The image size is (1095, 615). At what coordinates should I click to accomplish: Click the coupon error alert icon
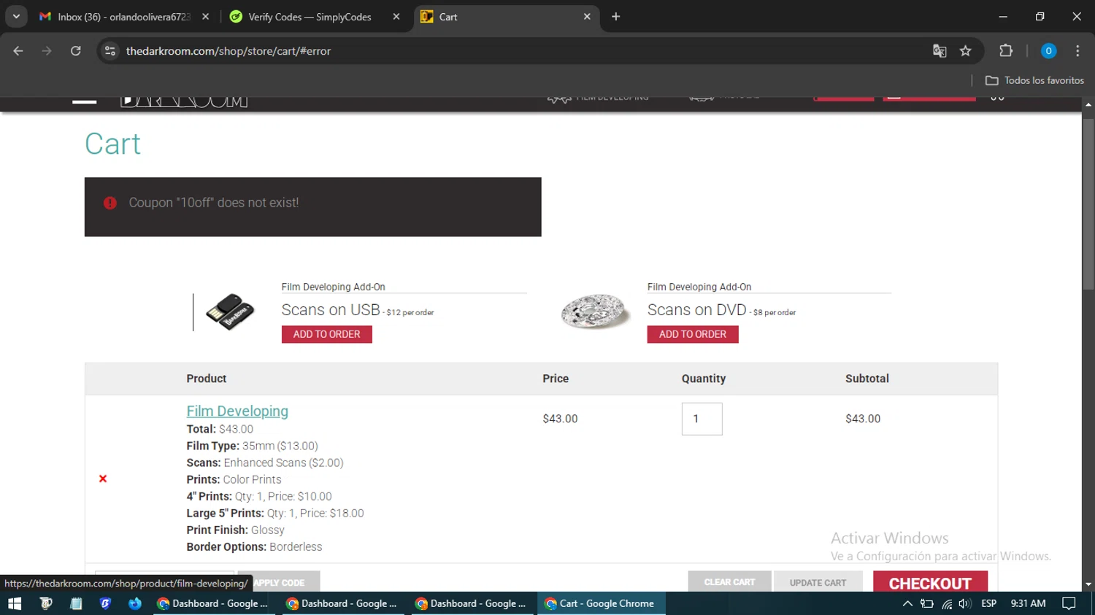[110, 203]
